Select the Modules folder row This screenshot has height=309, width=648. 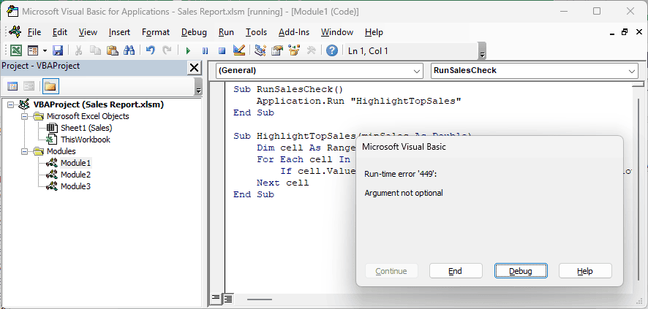61,151
